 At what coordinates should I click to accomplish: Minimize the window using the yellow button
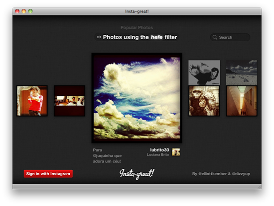click(24, 11)
